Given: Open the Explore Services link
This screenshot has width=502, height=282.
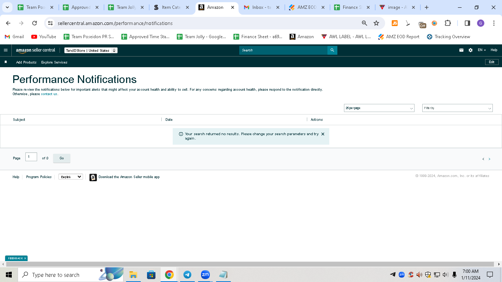Looking at the screenshot, I should [x=54, y=62].
